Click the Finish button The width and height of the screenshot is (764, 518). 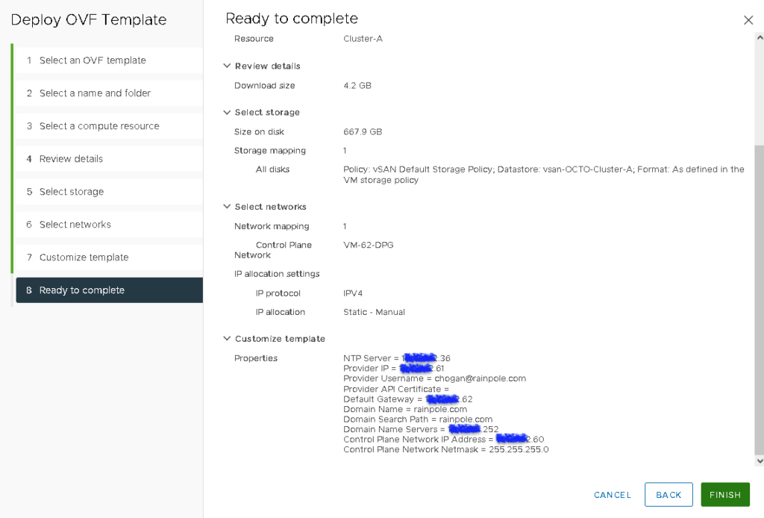[x=724, y=494]
